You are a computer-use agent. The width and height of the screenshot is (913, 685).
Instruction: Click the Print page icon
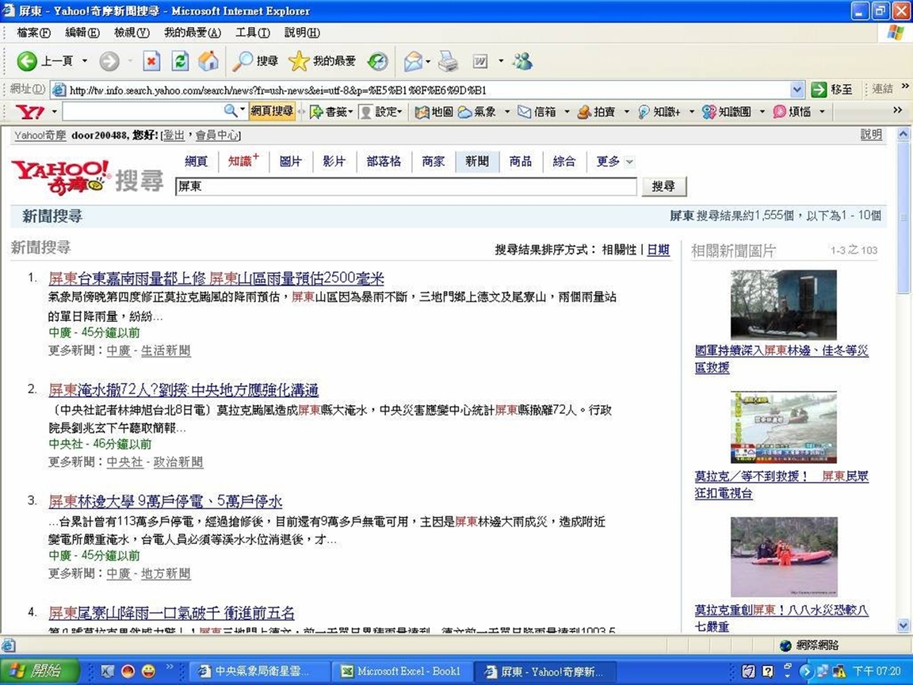coord(449,61)
